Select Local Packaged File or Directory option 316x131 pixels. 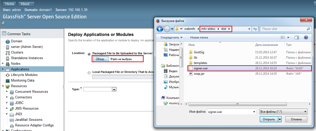coord(89,73)
